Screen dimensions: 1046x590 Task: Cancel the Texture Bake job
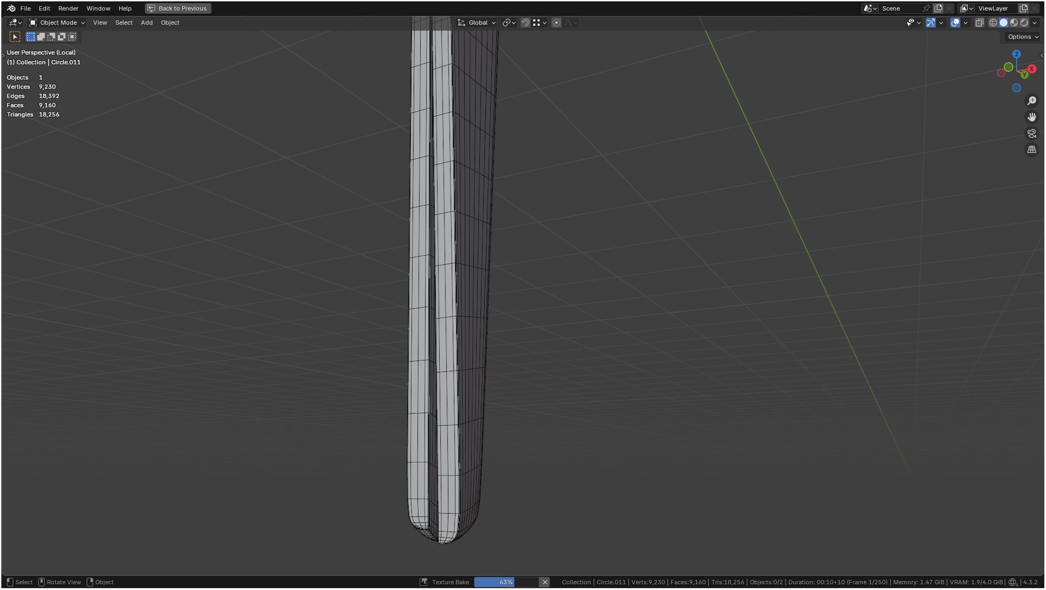(x=545, y=582)
